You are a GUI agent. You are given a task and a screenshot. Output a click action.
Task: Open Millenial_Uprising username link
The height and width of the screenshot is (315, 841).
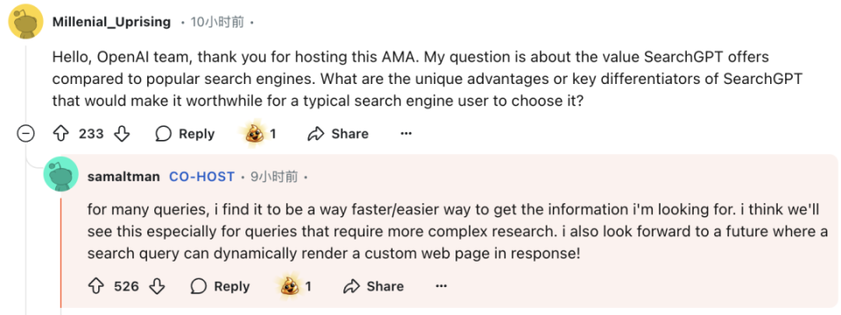111,22
